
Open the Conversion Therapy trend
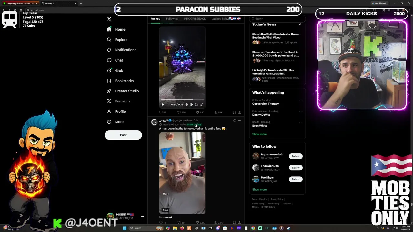(x=266, y=104)
